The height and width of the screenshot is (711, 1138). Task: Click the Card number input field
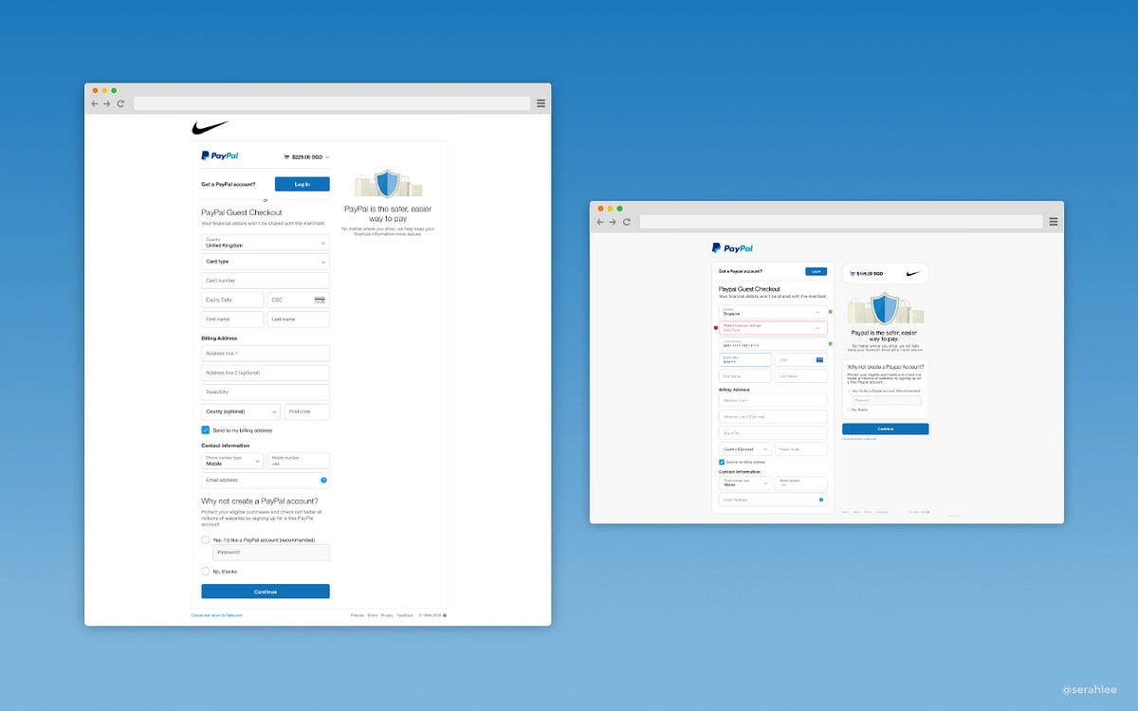266,281
